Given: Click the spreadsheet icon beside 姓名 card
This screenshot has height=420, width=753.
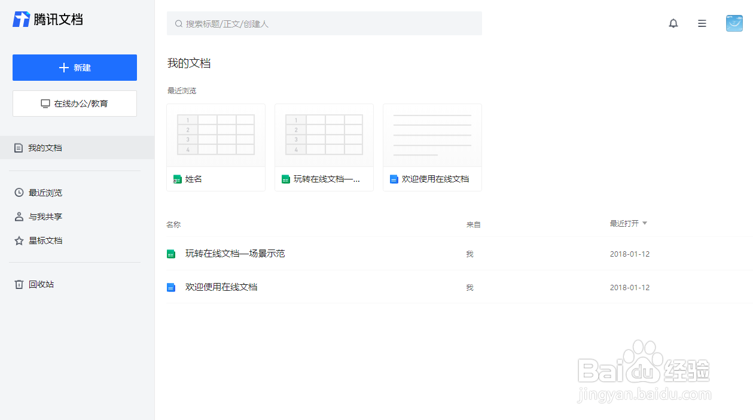Looking at the screenshot, I should (x=177, y=179).
